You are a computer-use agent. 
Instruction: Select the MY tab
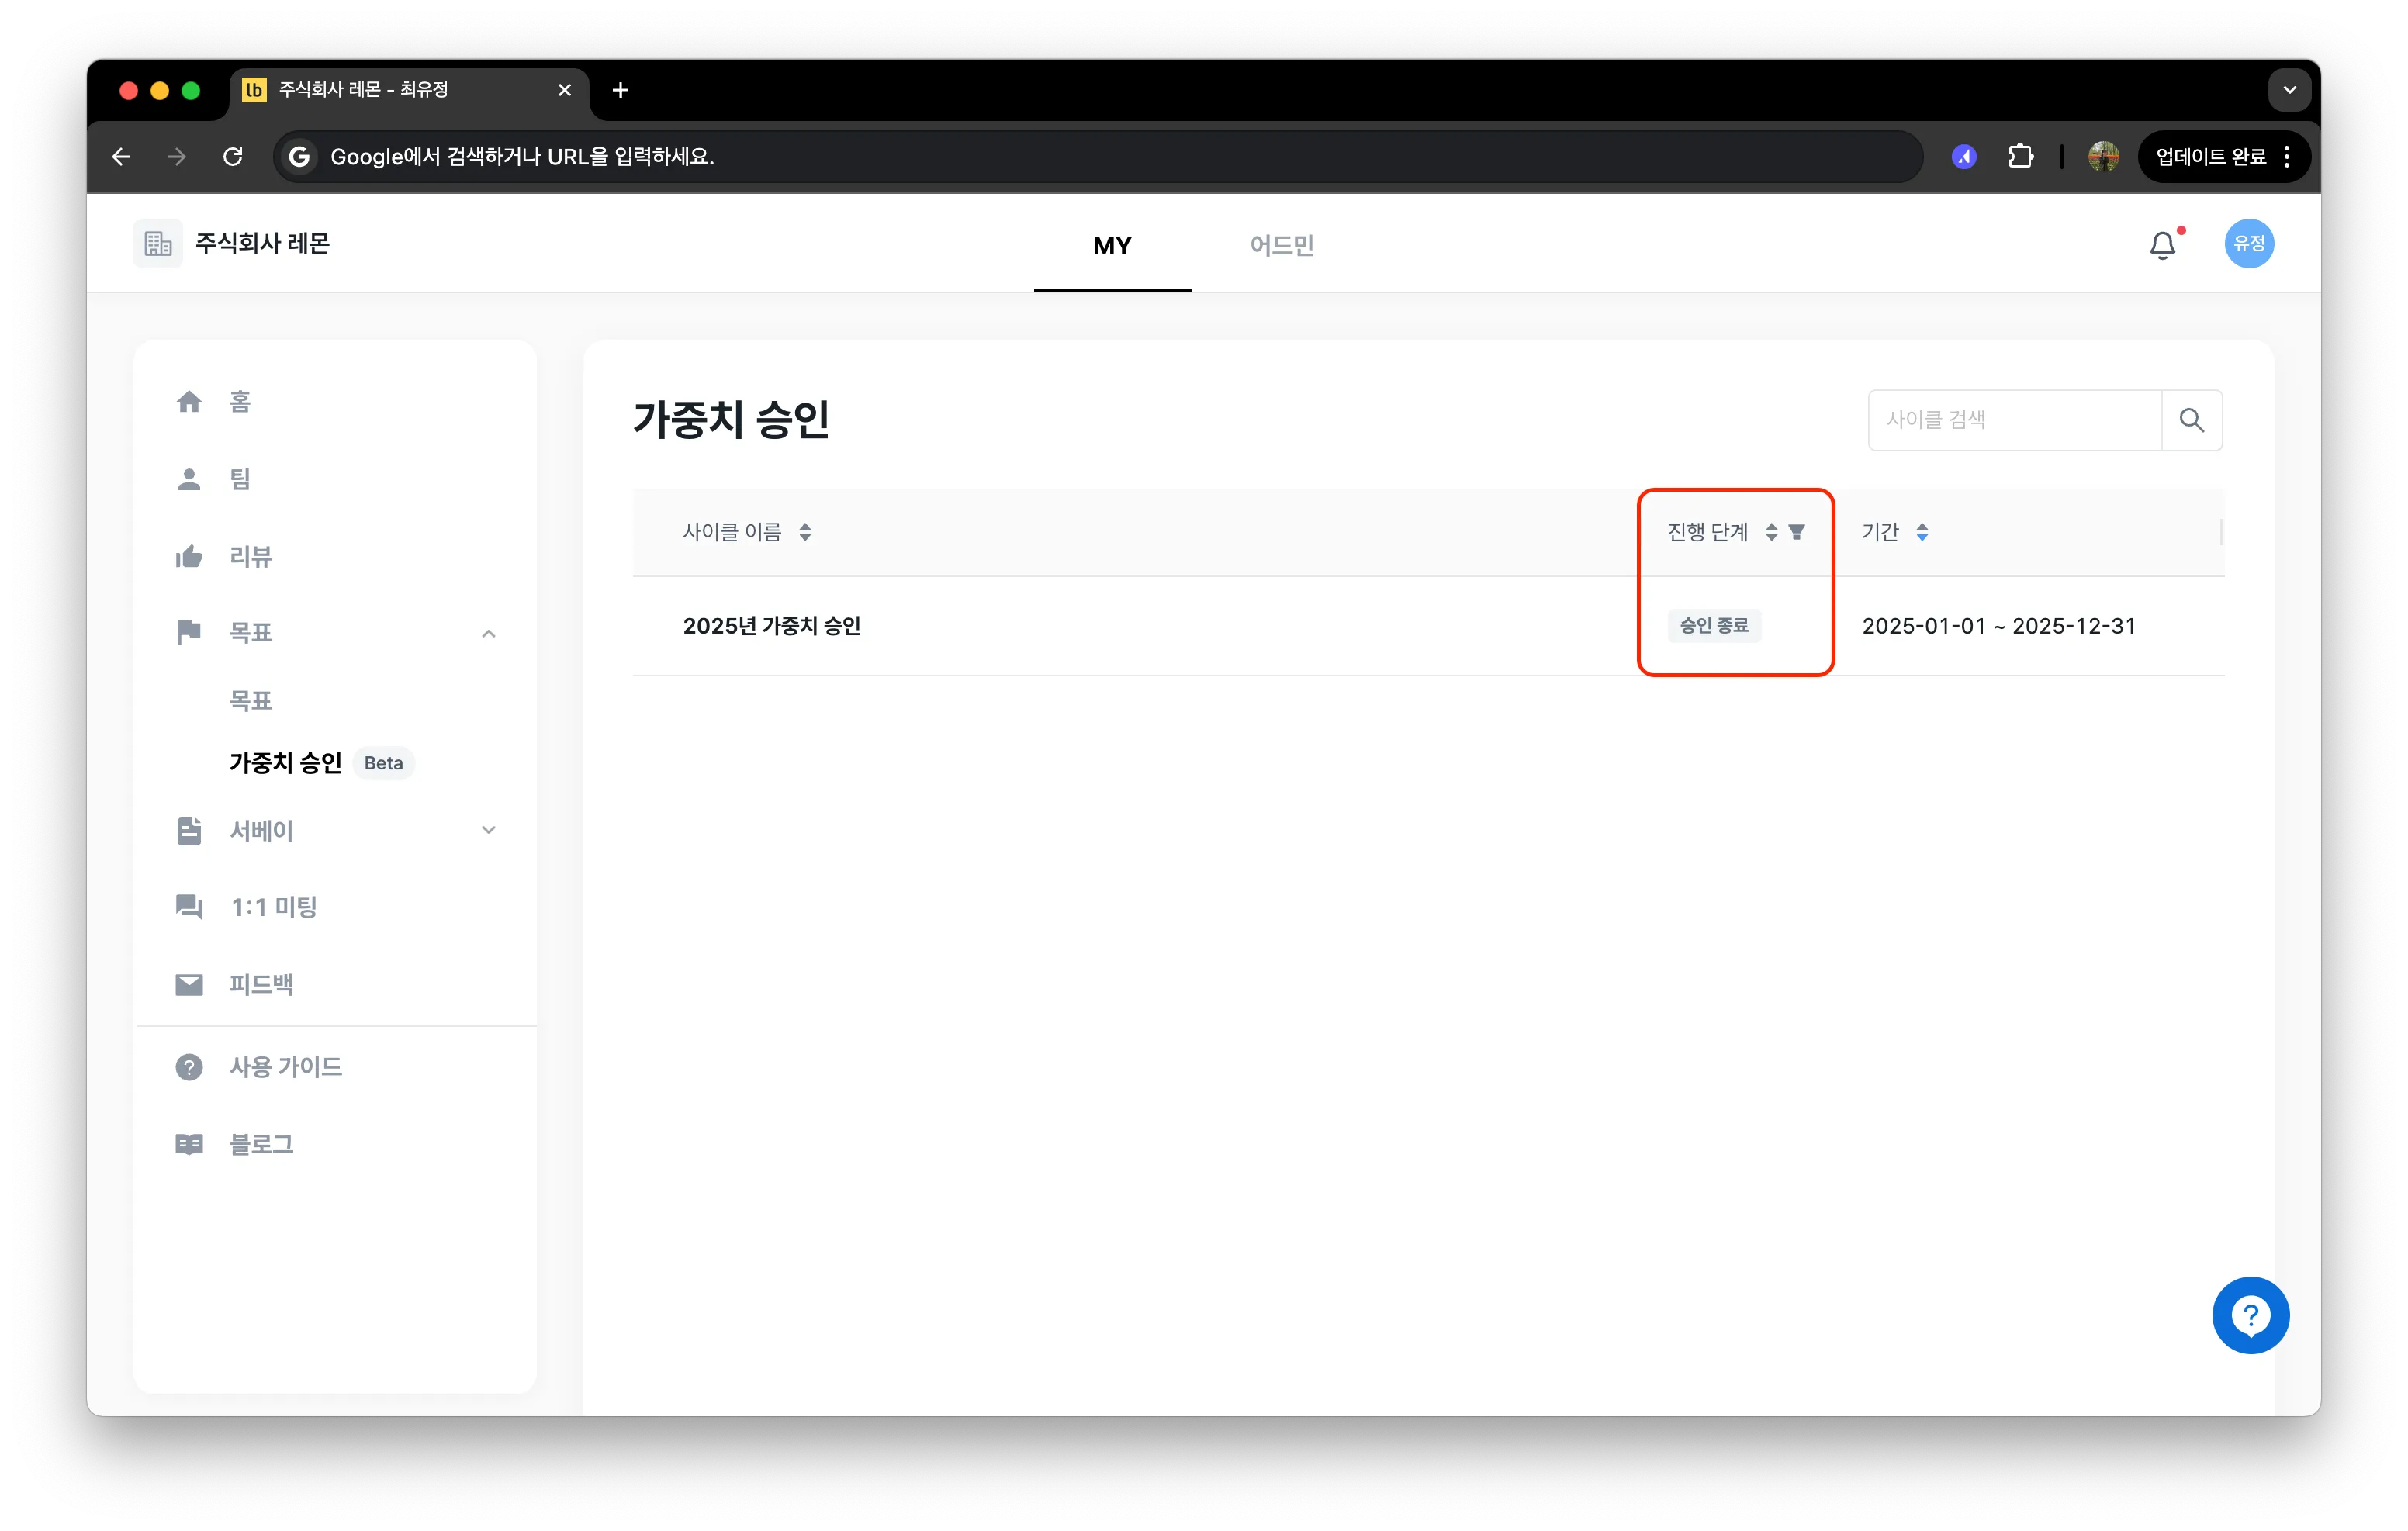1112,245
